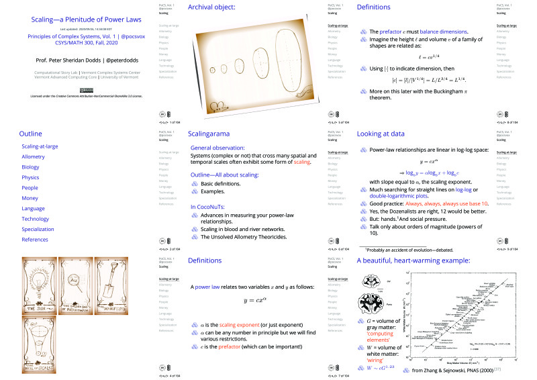
Task: Click the UVM seal icon on slide 1
Action: (x=162, y=114)
